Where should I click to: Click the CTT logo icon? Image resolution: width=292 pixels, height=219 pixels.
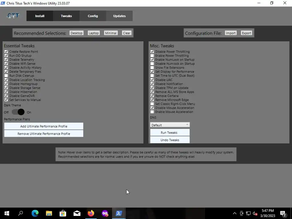tap(13, 16)
